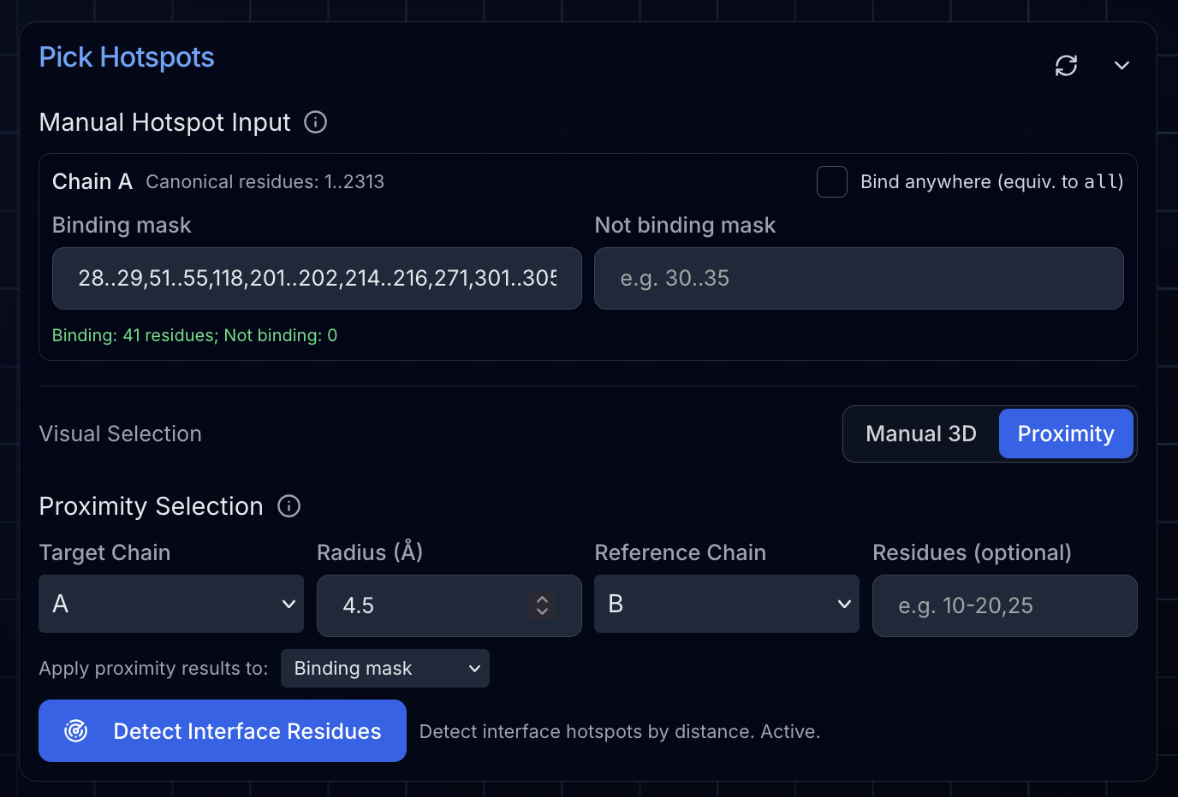1178x797 pixels.
Task: Click the Not binding mask input field
Action: click(859, 278)
